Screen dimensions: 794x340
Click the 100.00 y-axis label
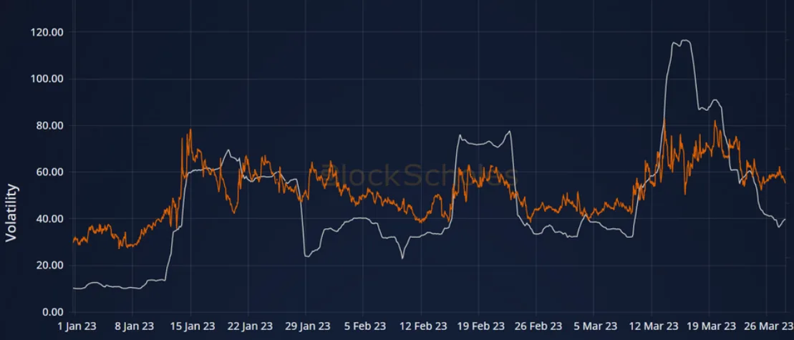click(x=48, y=79)
